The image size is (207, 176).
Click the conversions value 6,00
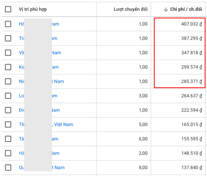(x=143, y=139)
